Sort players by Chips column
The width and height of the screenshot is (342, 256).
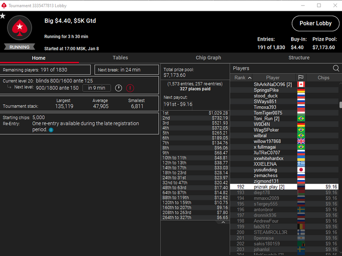323,78
